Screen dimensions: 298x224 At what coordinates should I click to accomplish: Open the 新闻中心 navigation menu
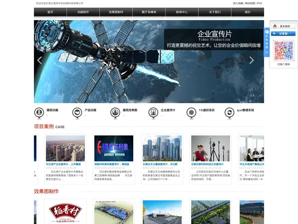pos(182,12)
